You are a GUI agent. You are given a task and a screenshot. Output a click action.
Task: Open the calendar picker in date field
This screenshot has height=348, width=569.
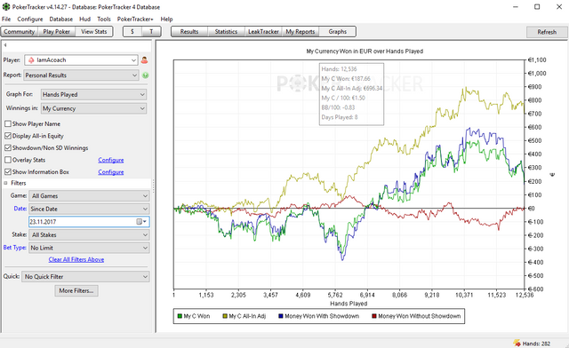141,222
